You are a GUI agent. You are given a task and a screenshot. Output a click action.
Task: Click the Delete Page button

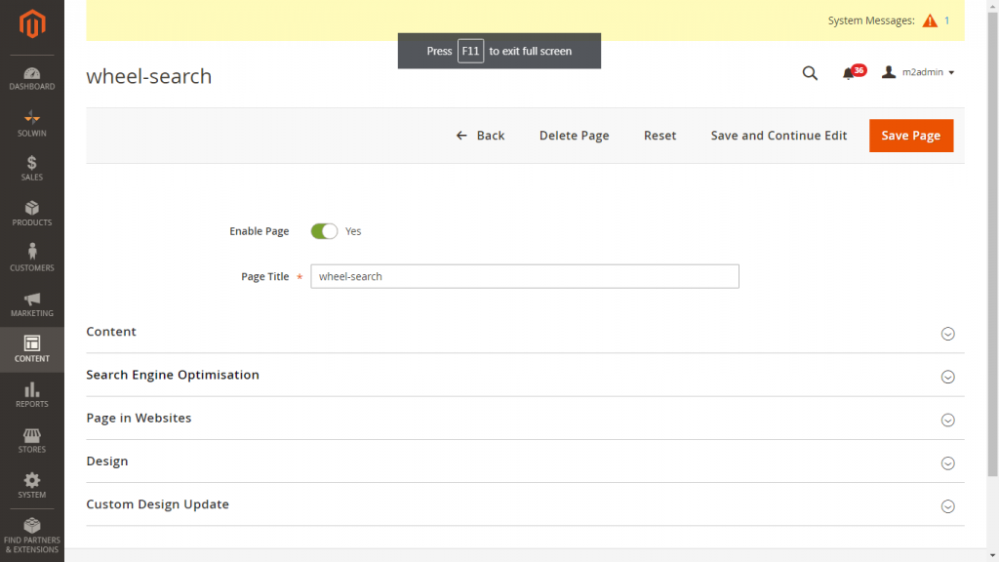(574, 136)
